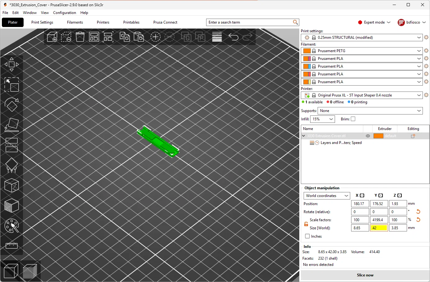Toggle X axis mirror button
This screenshot has width=430, height=282.
click(362, 195)
